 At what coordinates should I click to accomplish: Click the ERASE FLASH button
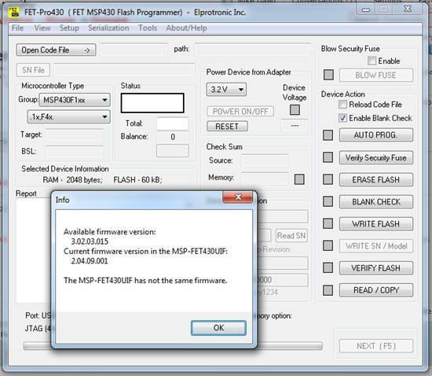(x=376, y=179)
